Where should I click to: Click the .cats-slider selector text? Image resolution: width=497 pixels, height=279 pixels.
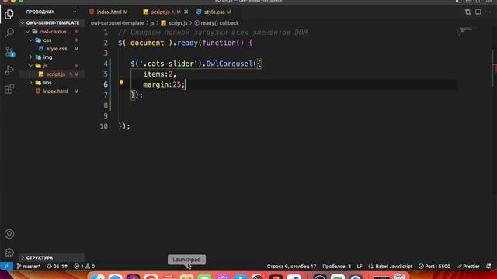pos(168,64)
